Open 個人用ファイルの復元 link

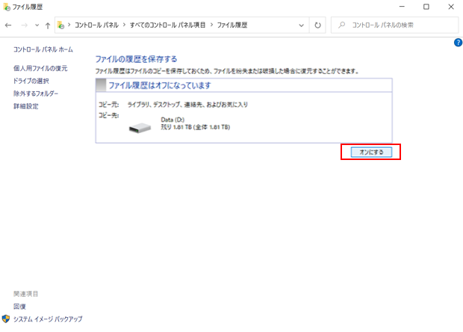pyautogui.click(x=40, y=68)
